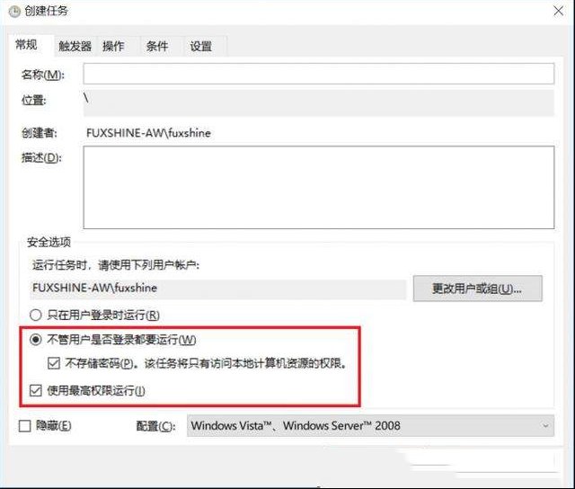Viewport: 575px width, 489px height.
Task: Click inside the 描述 text box
Action: [x=318, y=188]
